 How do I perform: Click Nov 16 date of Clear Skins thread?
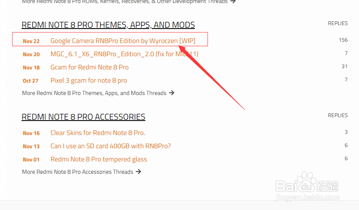click(x=31, y=133)
